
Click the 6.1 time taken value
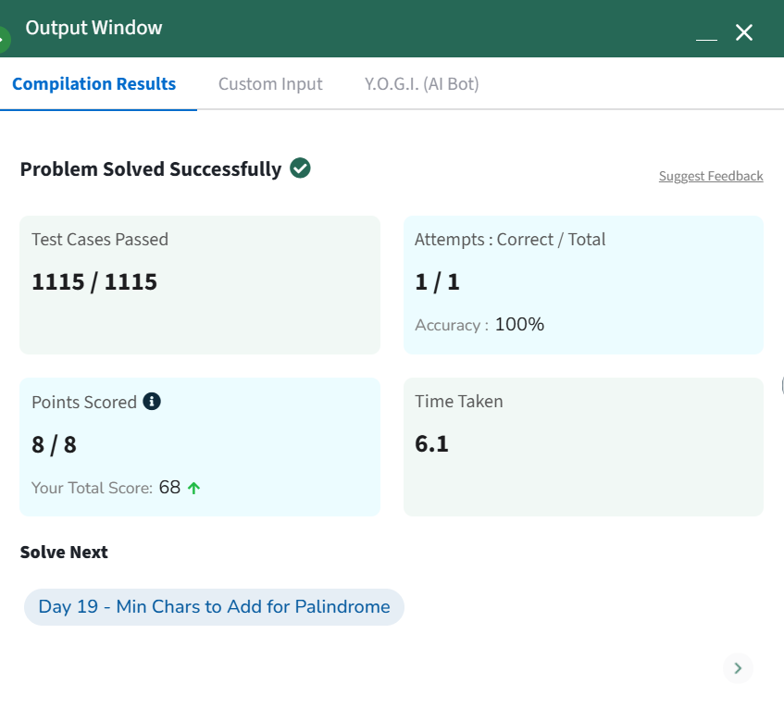[432, 444]
